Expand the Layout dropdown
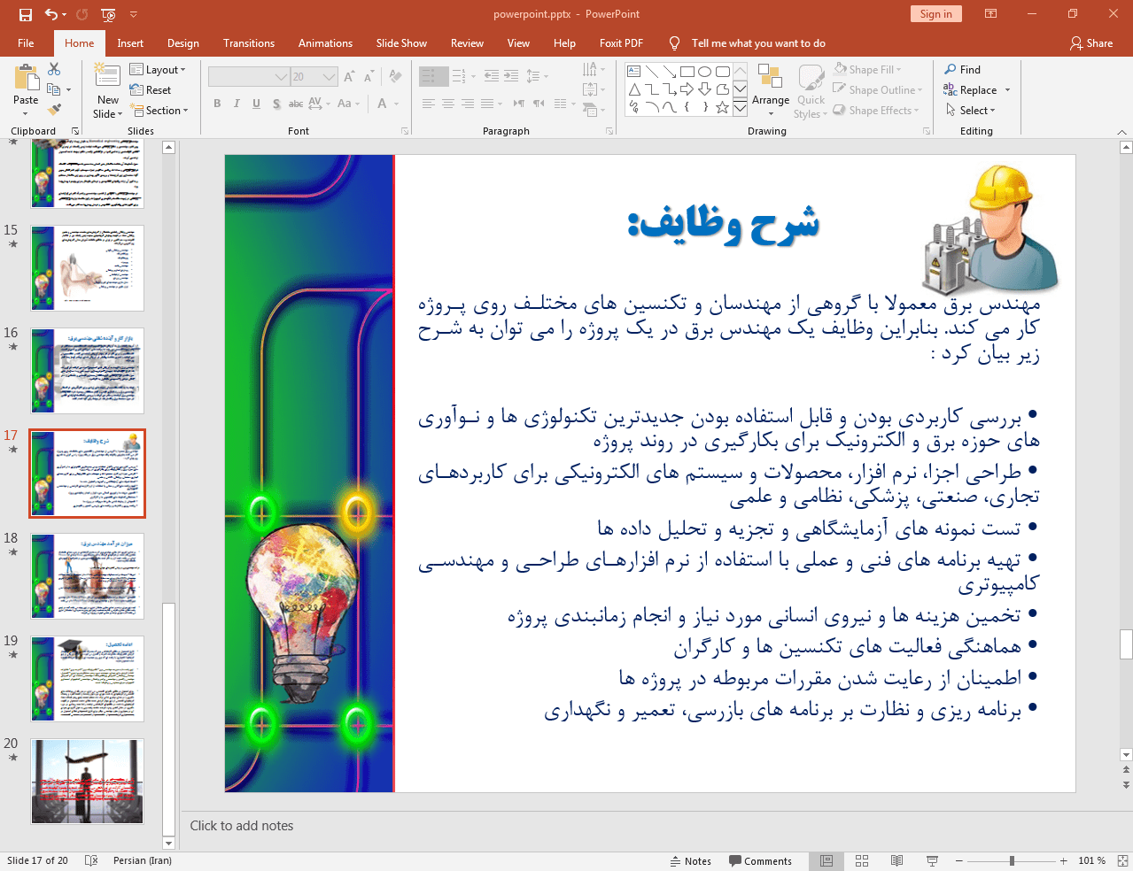The width and height of the screenshot is (1133, 871). point(158,70)
